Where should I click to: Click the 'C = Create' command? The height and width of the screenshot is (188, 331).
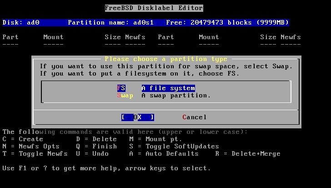click(23, 139)
